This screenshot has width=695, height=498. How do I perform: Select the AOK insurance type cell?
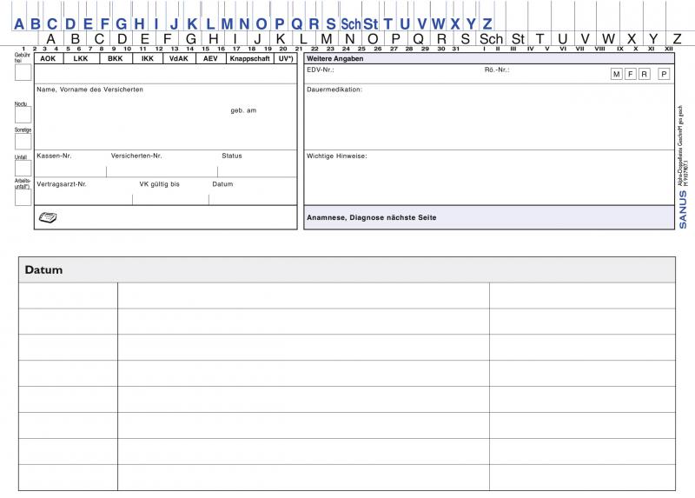49,58
